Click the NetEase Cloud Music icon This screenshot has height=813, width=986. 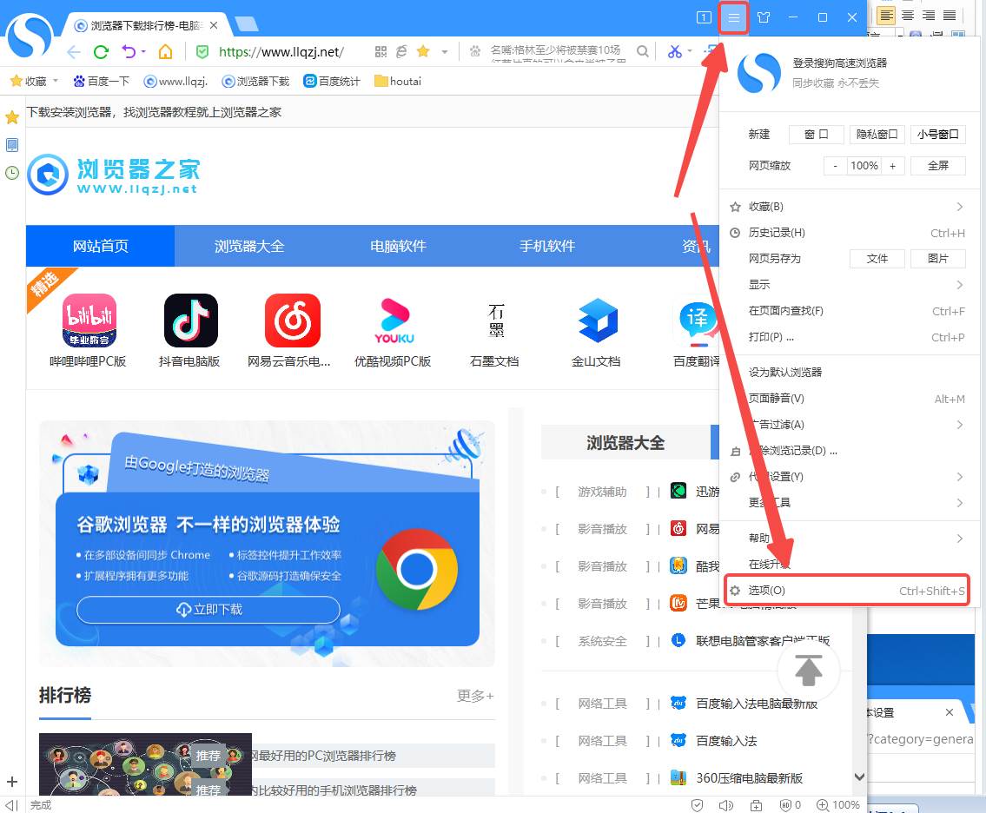coord(293,321)
